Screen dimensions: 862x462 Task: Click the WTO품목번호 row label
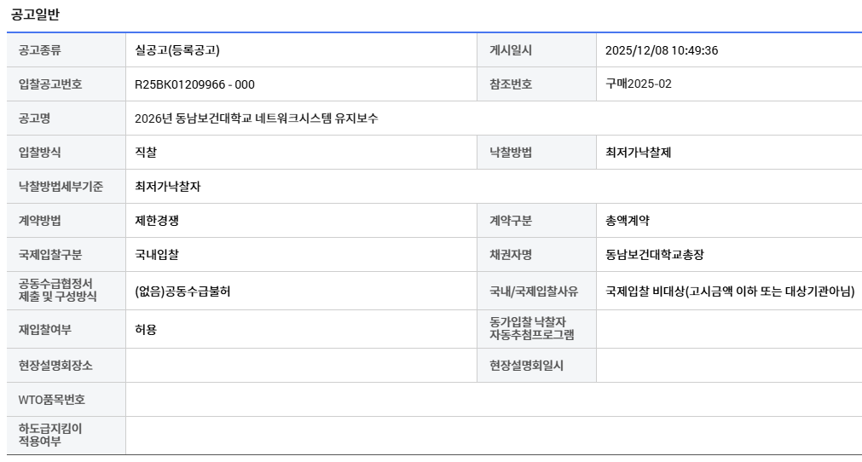click(x=52, y=400)
